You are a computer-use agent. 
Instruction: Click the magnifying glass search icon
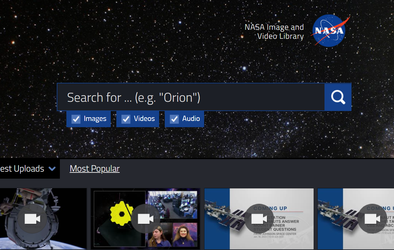click(x=338, y=97)
